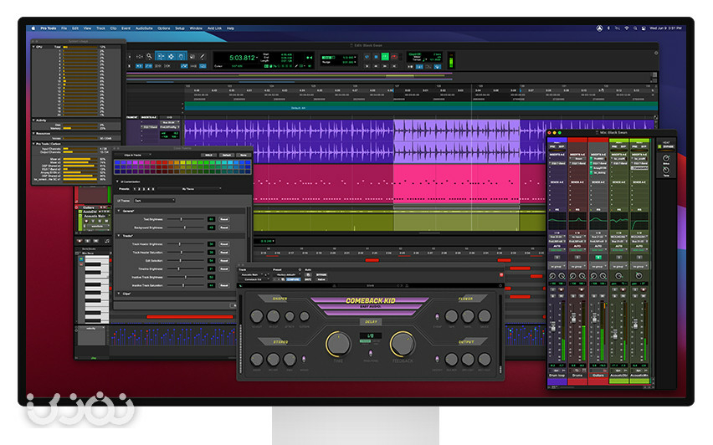This screenshot has width=713, height=445.
Task: Click the Default button in Color Palette
Action: pos(227,155)
